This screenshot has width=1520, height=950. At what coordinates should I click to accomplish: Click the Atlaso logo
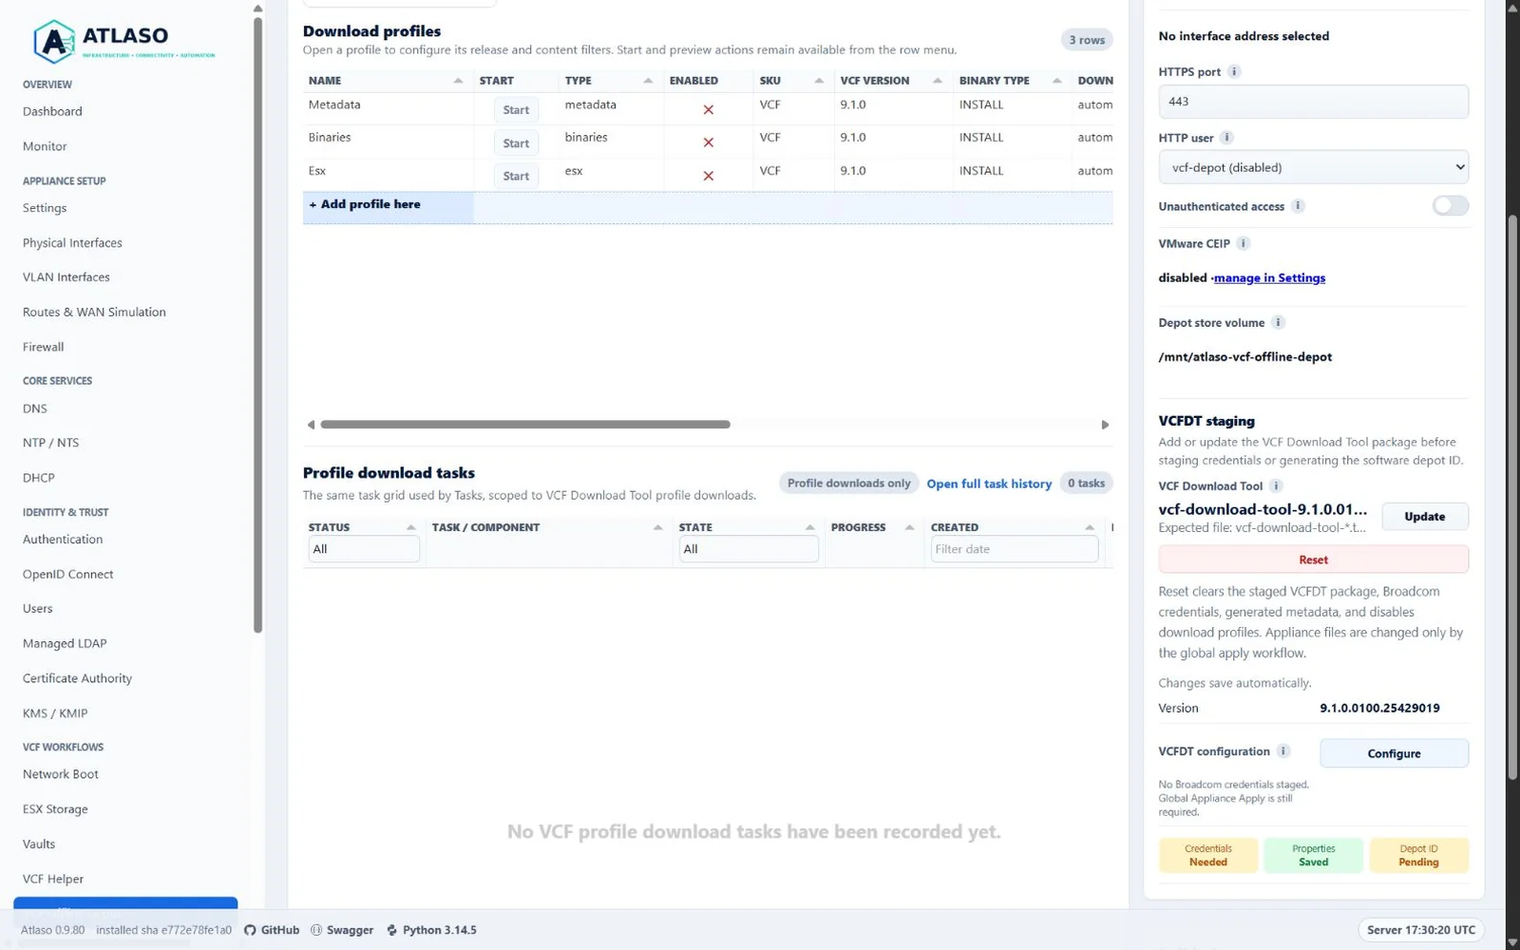[124, 40]
